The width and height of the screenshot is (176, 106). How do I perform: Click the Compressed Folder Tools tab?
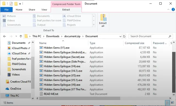(66, 4)
